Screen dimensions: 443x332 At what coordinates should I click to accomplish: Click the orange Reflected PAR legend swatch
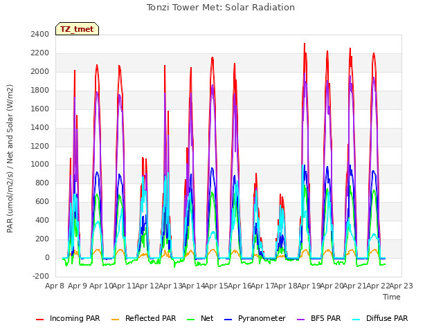point(116,320)
